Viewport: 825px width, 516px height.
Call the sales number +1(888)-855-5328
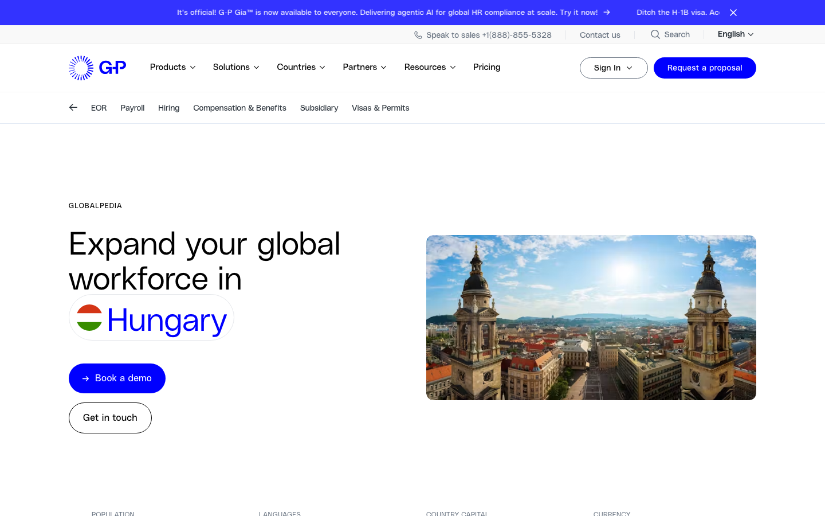click(517, 35)
